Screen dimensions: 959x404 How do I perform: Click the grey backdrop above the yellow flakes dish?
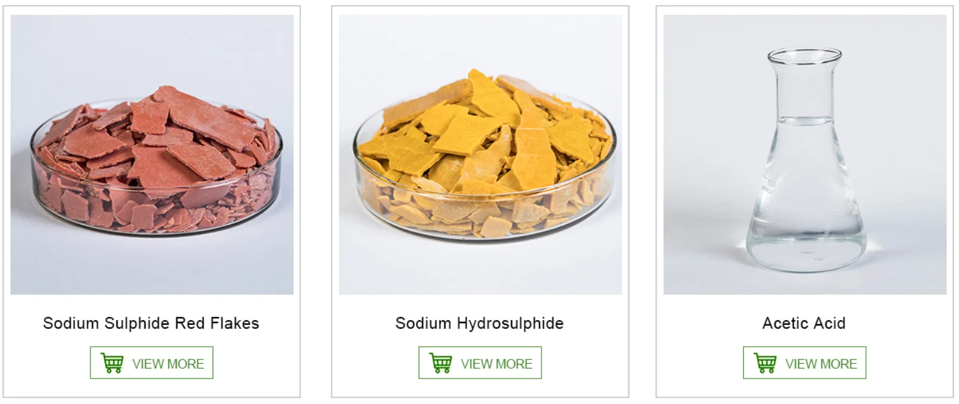pyautogui.click(x=480, y=41)
